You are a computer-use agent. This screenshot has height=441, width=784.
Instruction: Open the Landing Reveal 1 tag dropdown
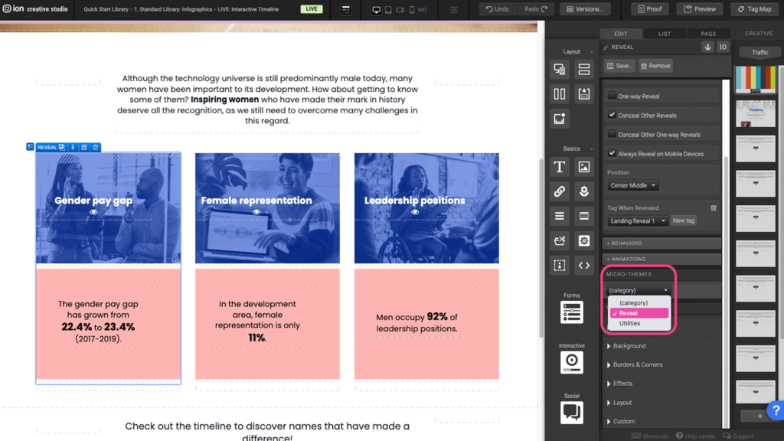[x=638, y=220]
